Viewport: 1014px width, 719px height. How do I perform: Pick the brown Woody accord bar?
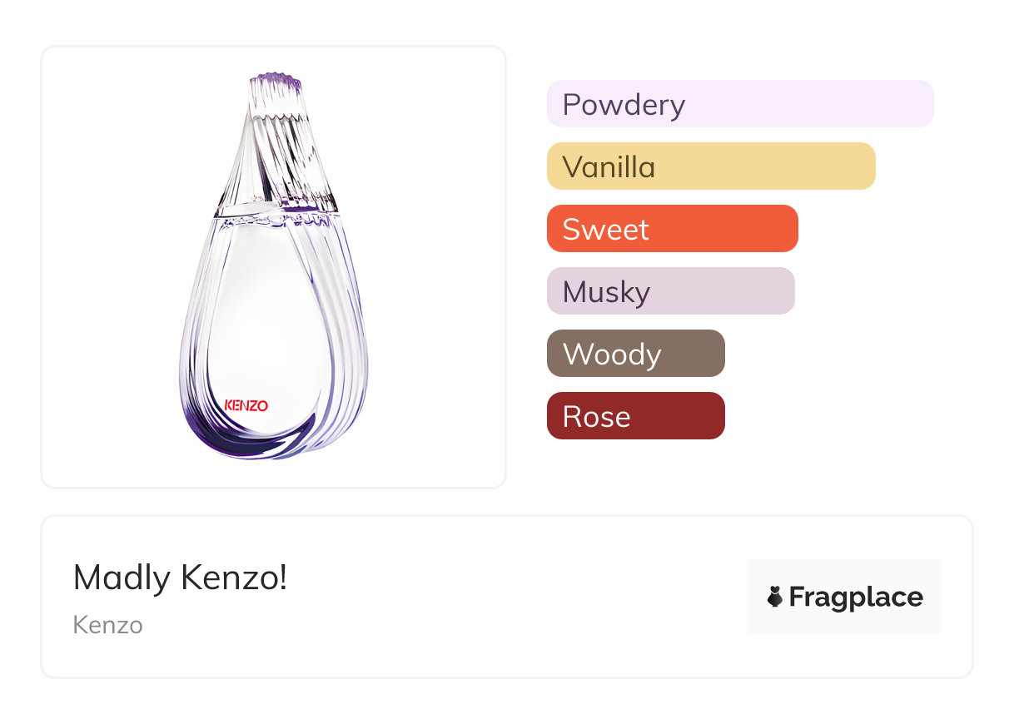pos(635,354)
